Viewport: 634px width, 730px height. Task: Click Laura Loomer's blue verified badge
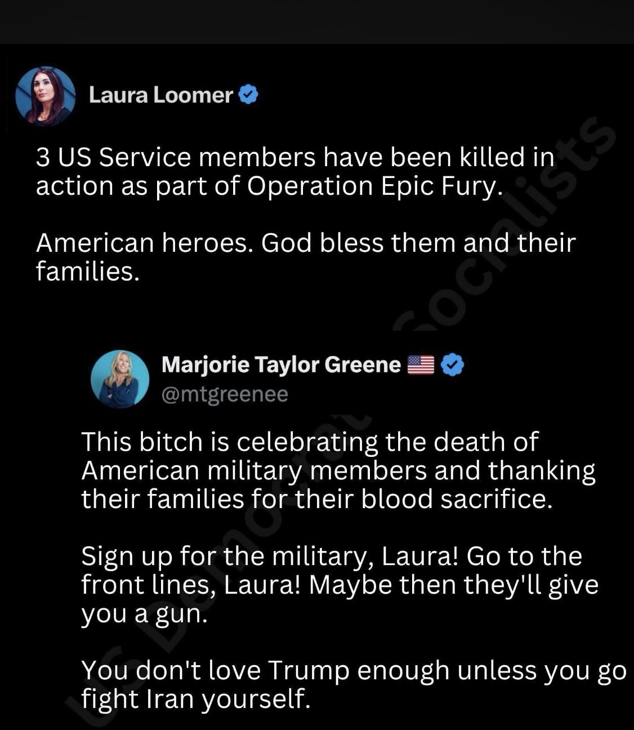pyautogui.click(x=248, y=95)
